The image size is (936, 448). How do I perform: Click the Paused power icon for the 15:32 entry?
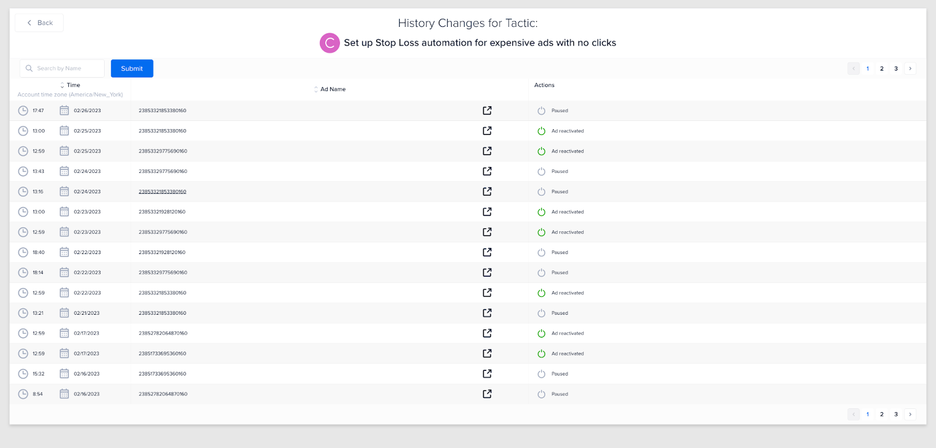541,374
